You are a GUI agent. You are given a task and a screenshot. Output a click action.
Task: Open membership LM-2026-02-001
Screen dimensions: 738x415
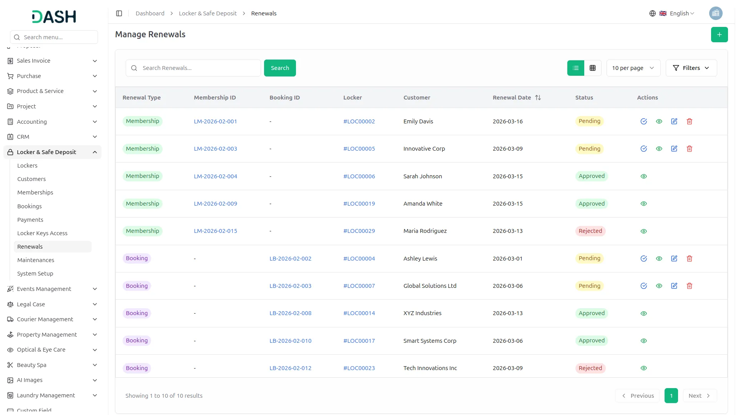pos(215,121)
